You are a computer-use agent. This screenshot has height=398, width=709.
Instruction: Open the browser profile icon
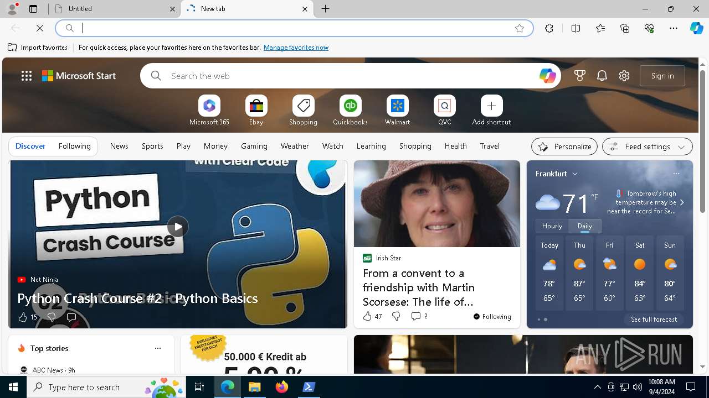coord(12,9)
